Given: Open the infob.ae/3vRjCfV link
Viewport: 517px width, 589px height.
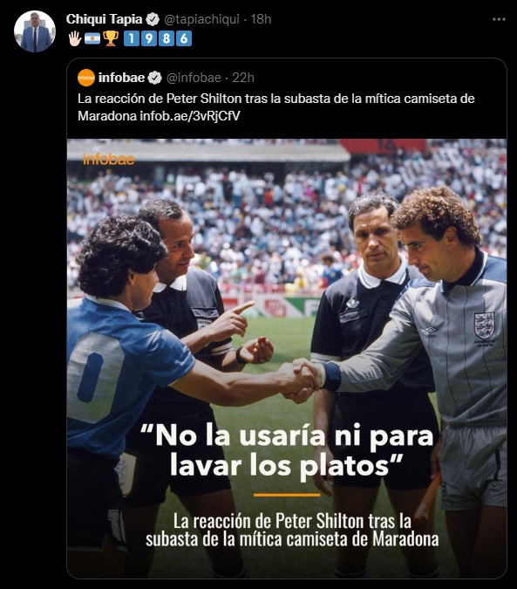Looking at the screenshot, I should (190, 116).
